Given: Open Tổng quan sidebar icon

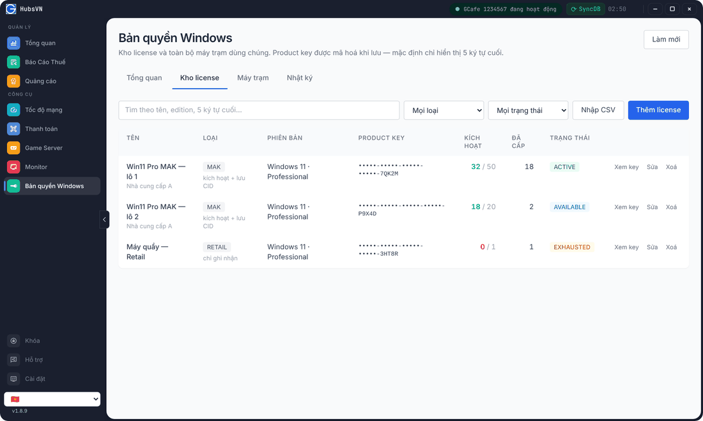Looking at the screenshot, I should (13, 43).
